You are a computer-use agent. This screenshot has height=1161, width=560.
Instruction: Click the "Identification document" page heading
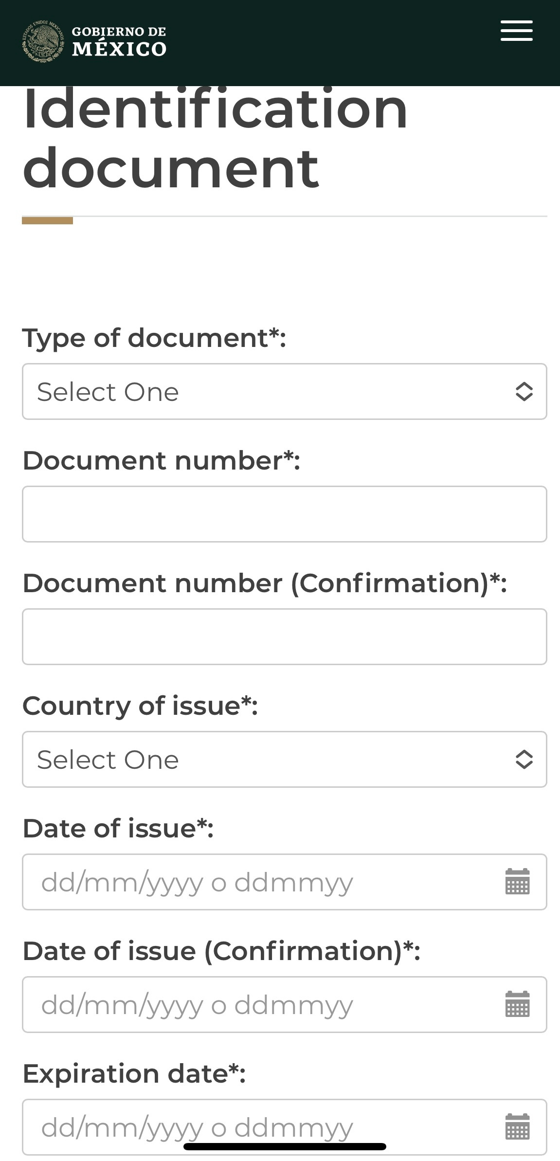(x=214, y=139)
